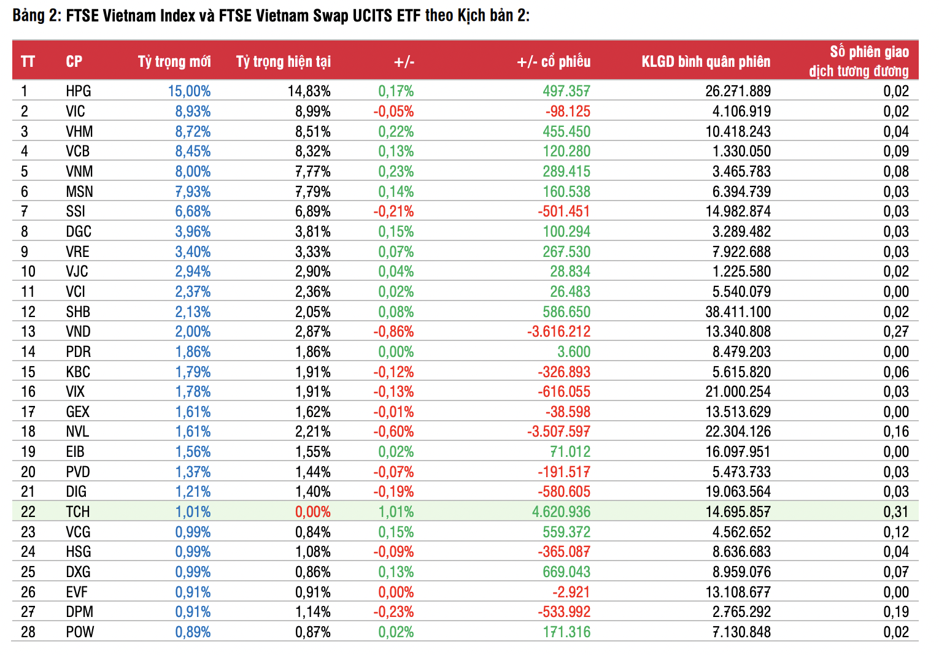Click the 0,00% current weight of TCH
Image resolution: width=939 pixels, height=655 pixels.
click(x=313, y=511)
